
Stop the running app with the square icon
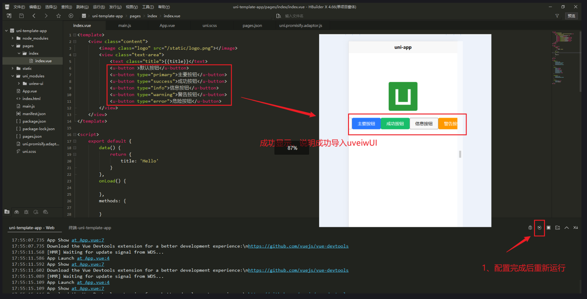(x=548, y=228)
